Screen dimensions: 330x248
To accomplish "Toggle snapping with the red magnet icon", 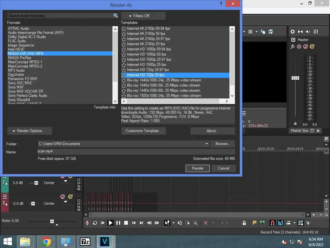I will click(x=272, y=223).
